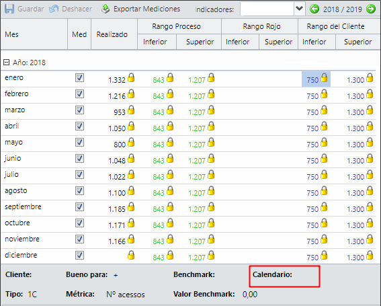Go to next year with green right arrow
This screenshot has height=306, width=381.
click(x=371, y=9)
